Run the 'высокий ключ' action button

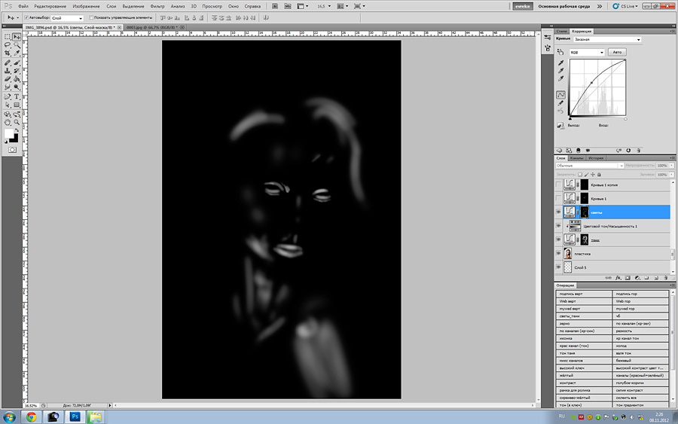pos(584,368)
